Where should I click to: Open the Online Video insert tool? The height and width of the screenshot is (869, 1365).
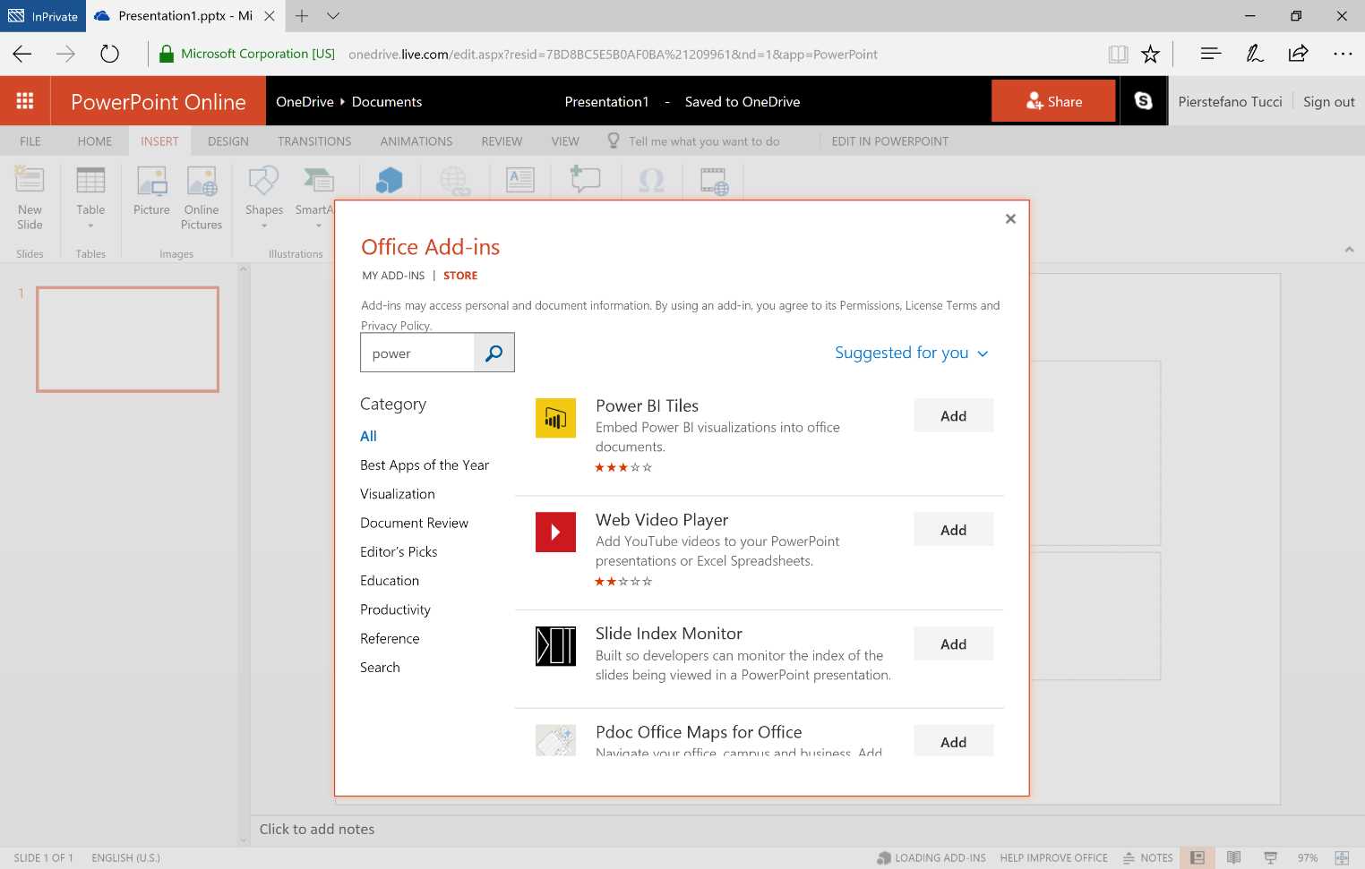(x=713, y=180)
